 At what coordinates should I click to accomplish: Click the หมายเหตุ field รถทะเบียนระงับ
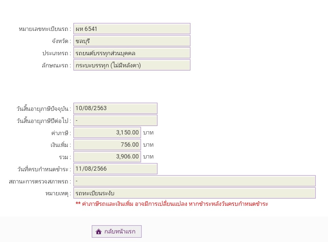pyautogui.click(x=194, y=193)
